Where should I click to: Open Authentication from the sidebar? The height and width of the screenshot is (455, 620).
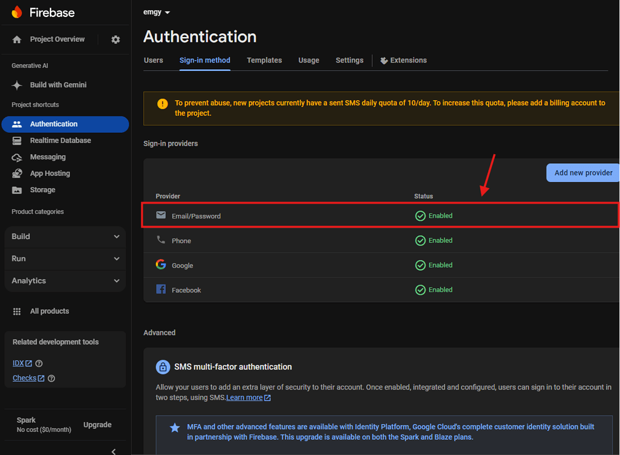[x=53, y=124]
